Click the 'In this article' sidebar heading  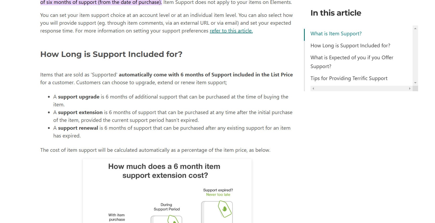tap(336, 13)
